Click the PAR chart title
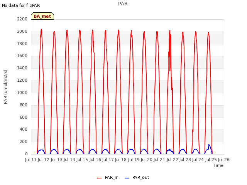 point(123,4)
